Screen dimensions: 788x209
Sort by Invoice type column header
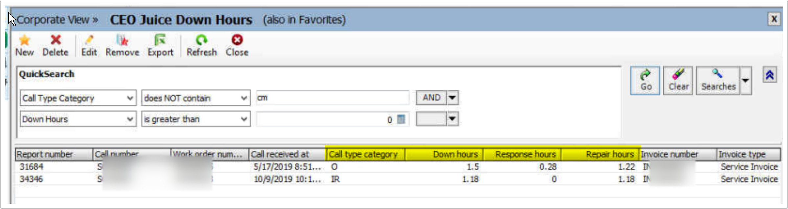point(749,154)
